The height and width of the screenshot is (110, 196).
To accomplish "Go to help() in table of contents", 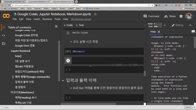I will click(18, 56).
